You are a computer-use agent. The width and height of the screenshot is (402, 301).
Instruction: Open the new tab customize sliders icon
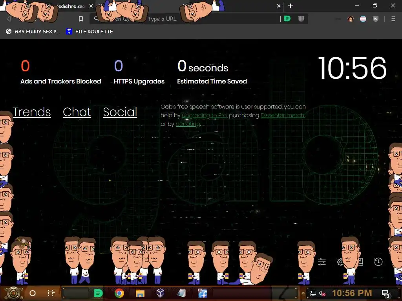[x=322, y=262]
